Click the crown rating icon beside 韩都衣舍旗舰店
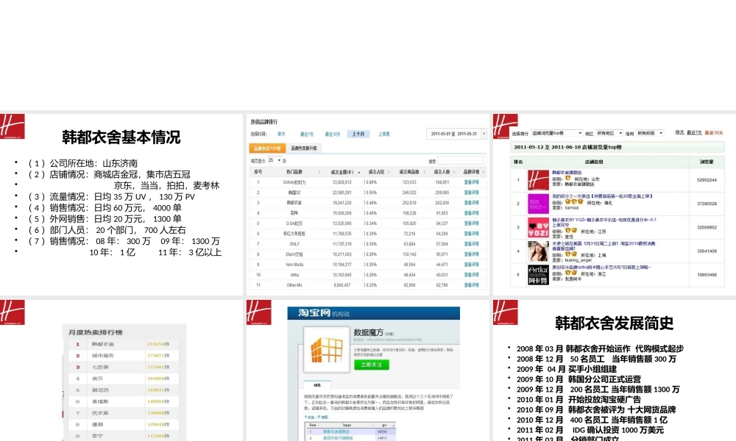 [x=566, y=179]
